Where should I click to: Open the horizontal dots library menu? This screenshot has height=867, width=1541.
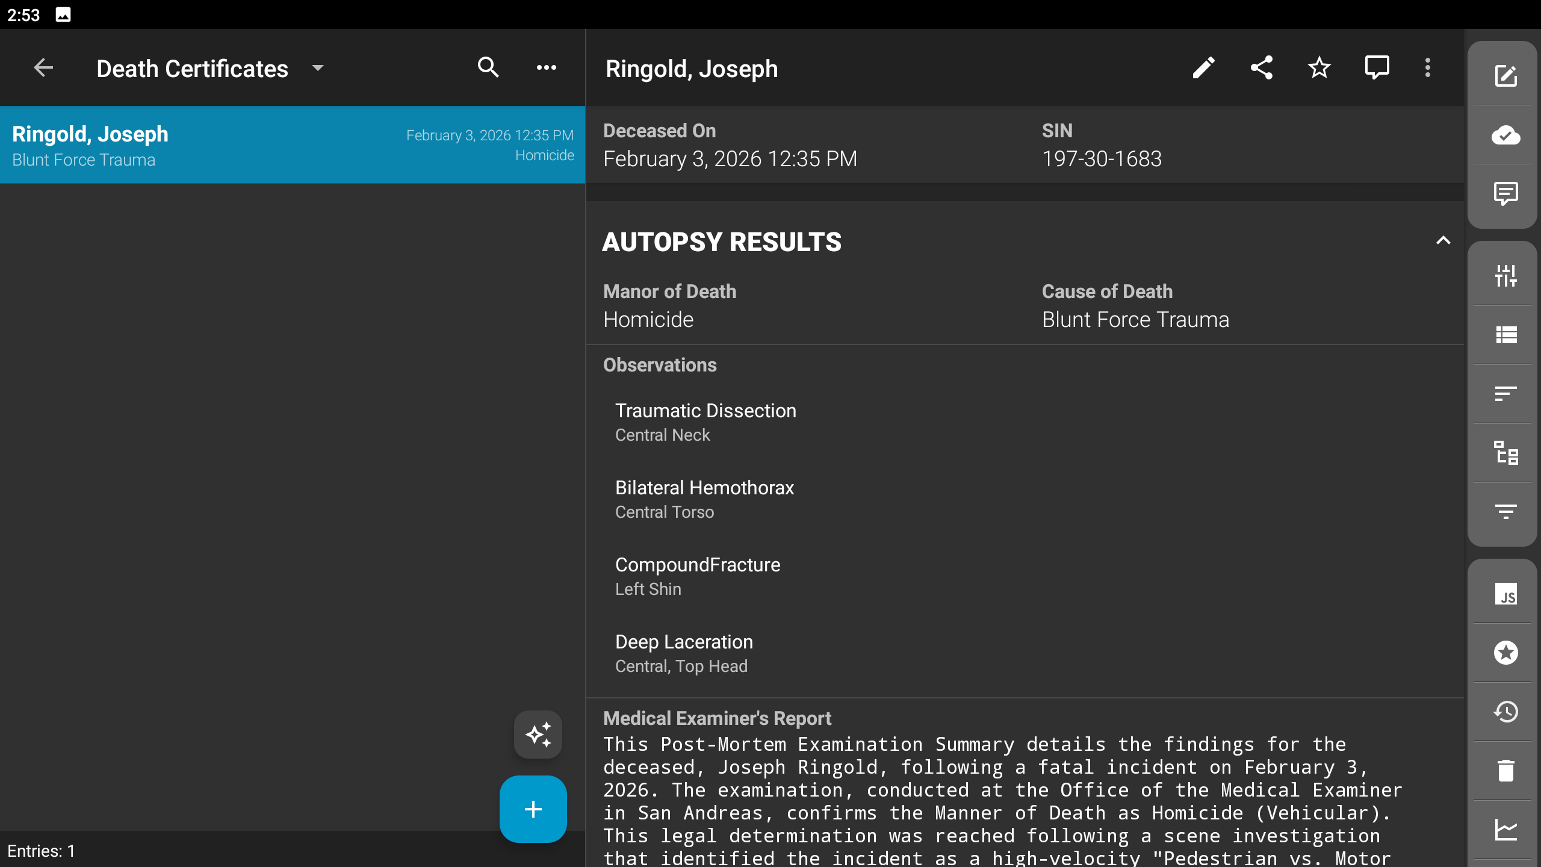pyautogui.click(x=546, y=68)
